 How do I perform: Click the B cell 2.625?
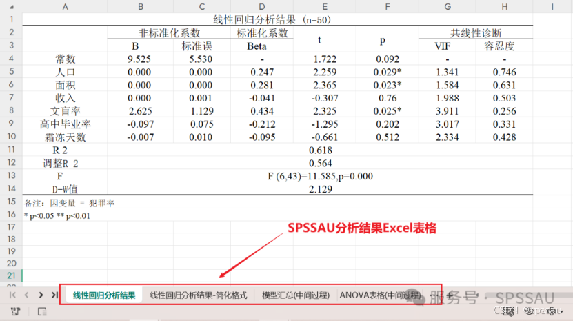click(141, 111)
